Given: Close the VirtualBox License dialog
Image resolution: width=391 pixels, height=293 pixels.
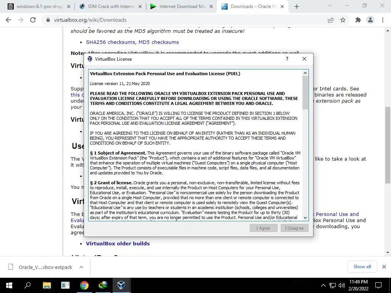Looking at the screenshot, I should coord(304,59).
